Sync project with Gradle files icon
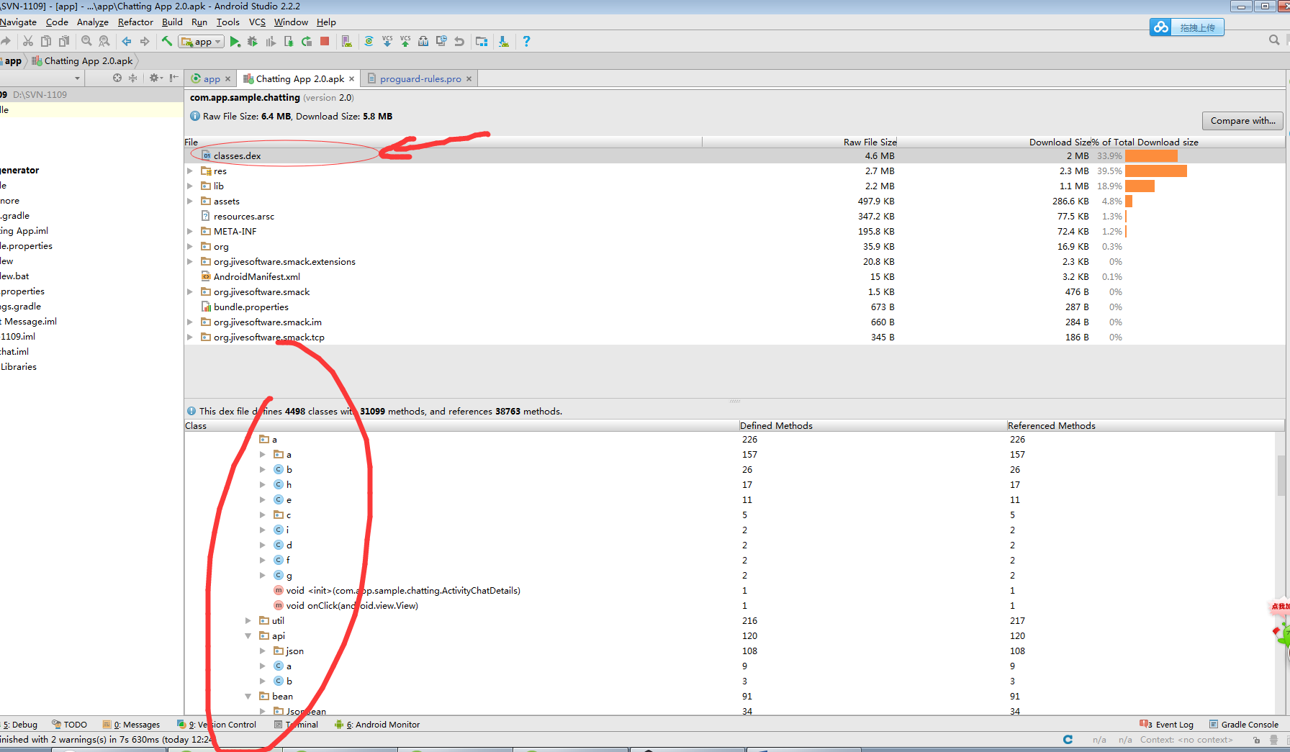This screenshot has height=752, width=1290. click(x=369, y=41)
